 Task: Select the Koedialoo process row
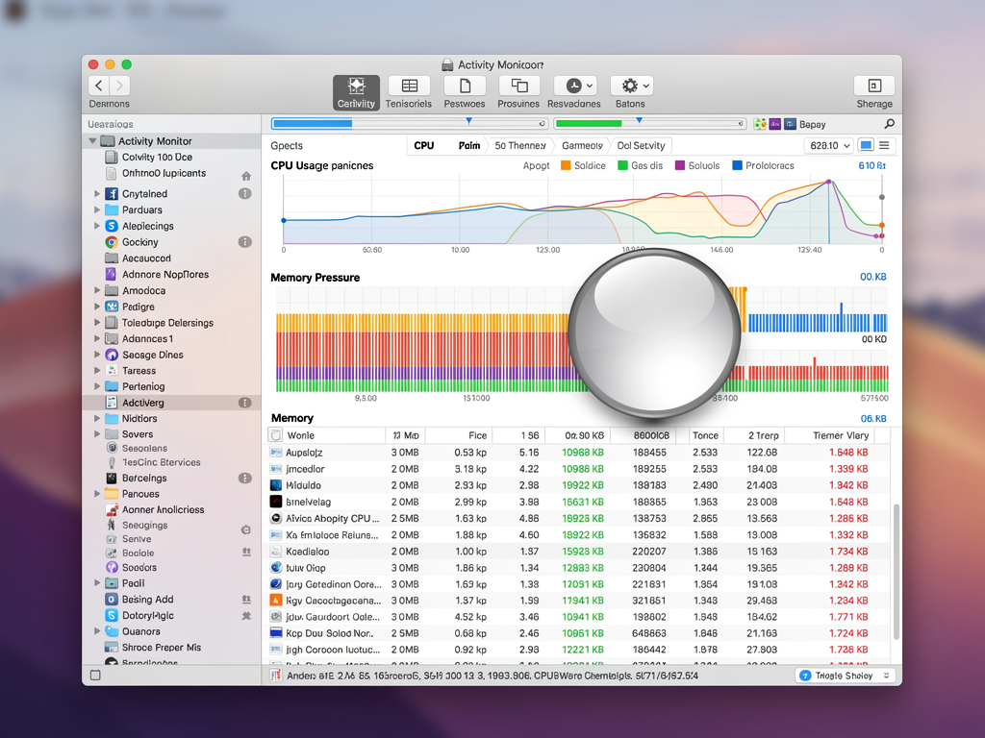pyautogui.click(x=578, y=551)
